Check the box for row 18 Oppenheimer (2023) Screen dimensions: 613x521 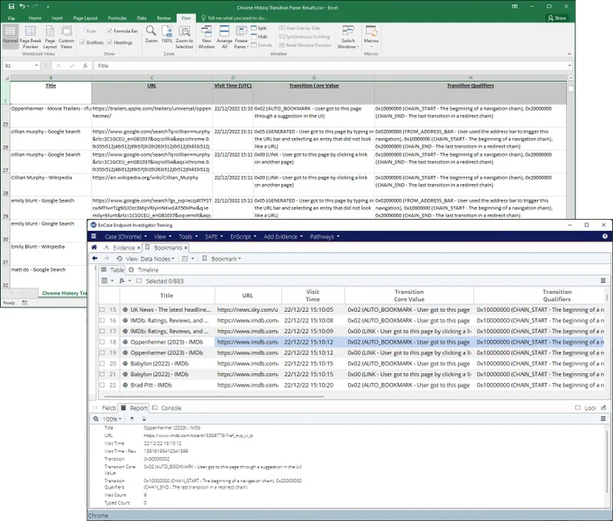pyautogui.click(x=102, y=342)
